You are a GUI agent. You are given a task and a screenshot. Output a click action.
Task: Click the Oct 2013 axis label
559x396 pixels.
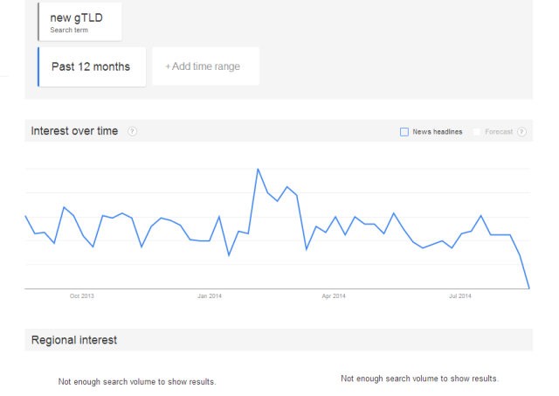click(x=81, y=296)
